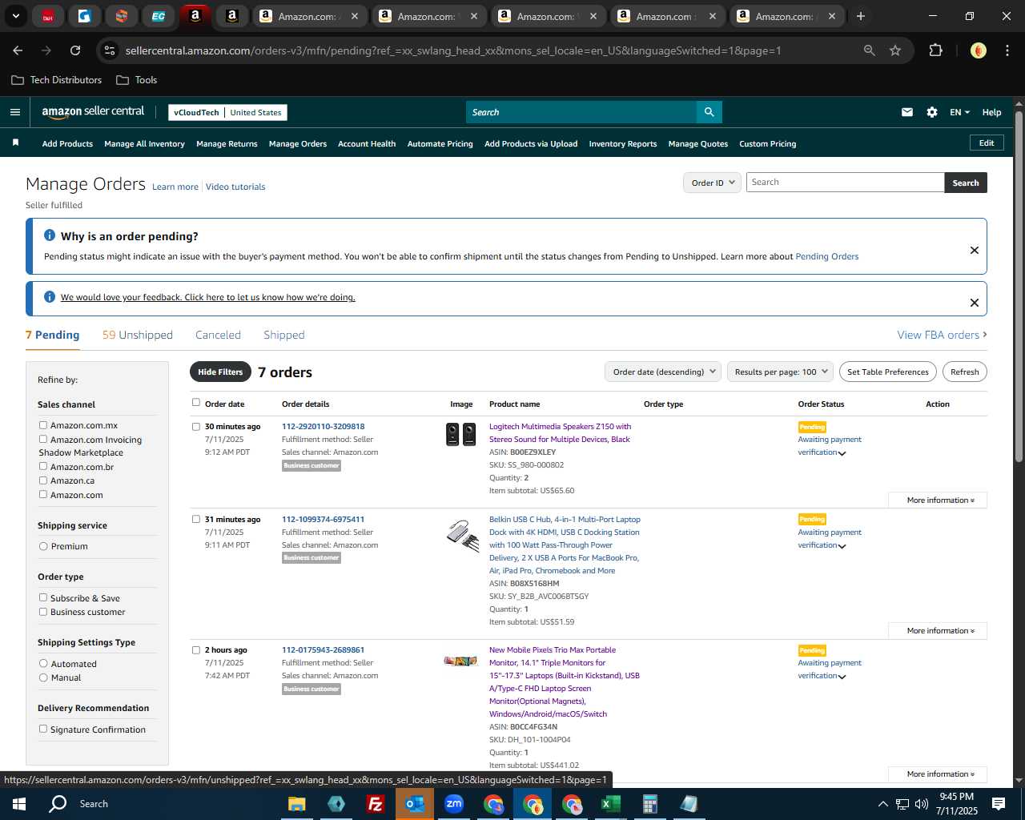Image resolution: width=1025 pixels, height=820 pixels.
Task: Select the Automated shipping settings radio
Action: pyautogui.click(x=43, y=663)
